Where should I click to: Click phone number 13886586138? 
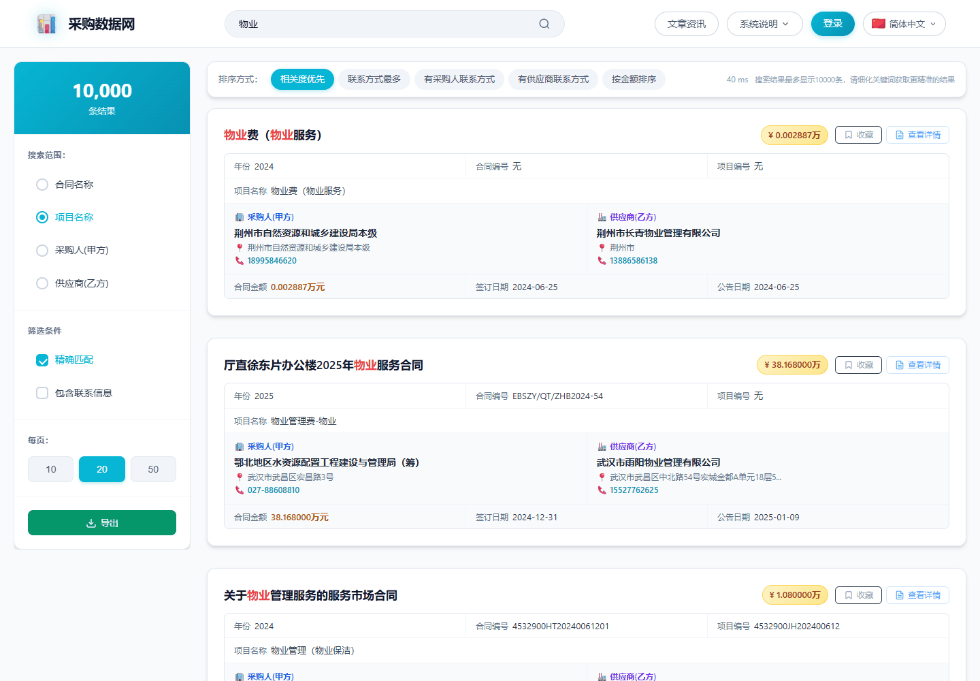click(x=634, y=261)
